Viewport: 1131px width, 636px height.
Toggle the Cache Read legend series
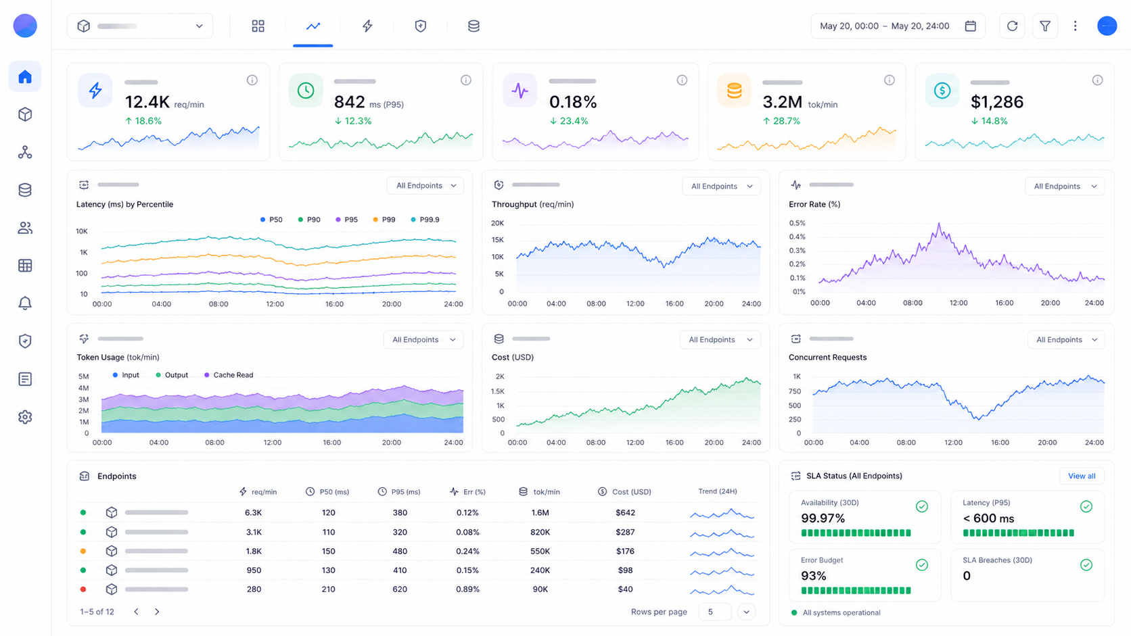coord(229,375)
